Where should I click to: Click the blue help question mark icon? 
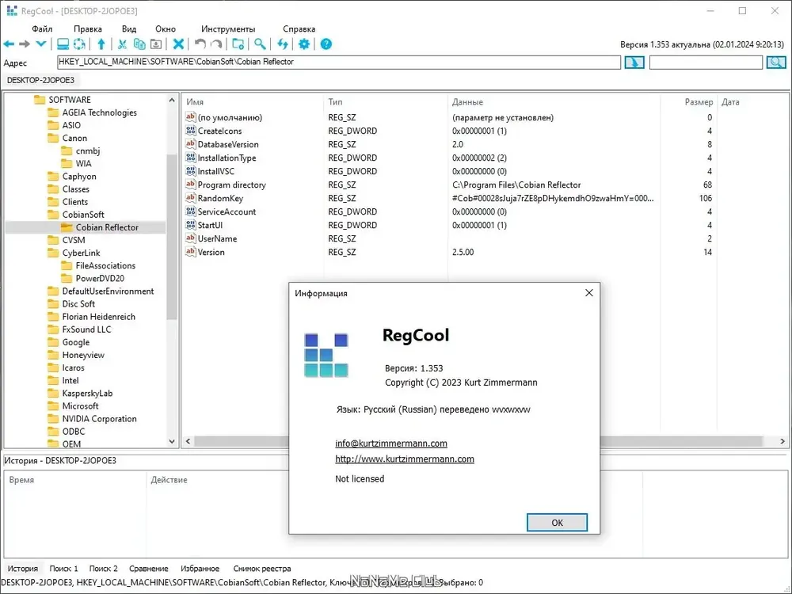coord(326,44)
